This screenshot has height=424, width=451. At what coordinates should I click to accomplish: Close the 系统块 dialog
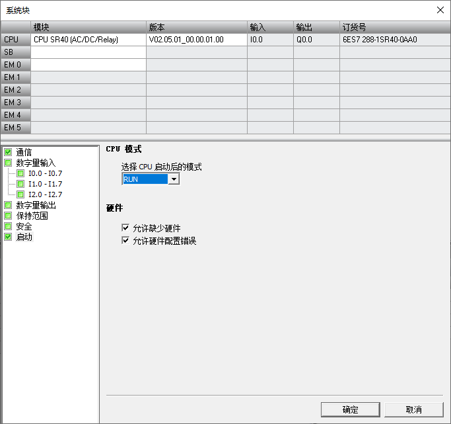click(440, 10)
